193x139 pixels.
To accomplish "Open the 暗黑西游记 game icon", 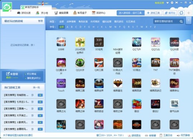I will [x=155, y=83].
